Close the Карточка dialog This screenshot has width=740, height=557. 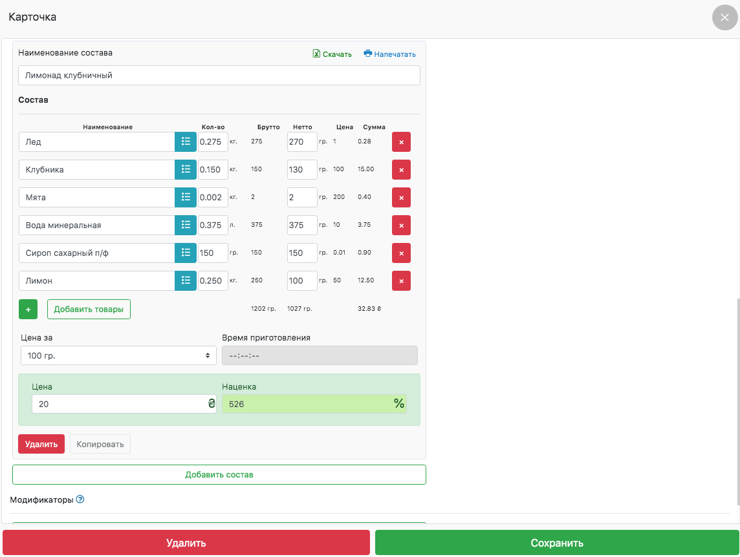(724, 17)
